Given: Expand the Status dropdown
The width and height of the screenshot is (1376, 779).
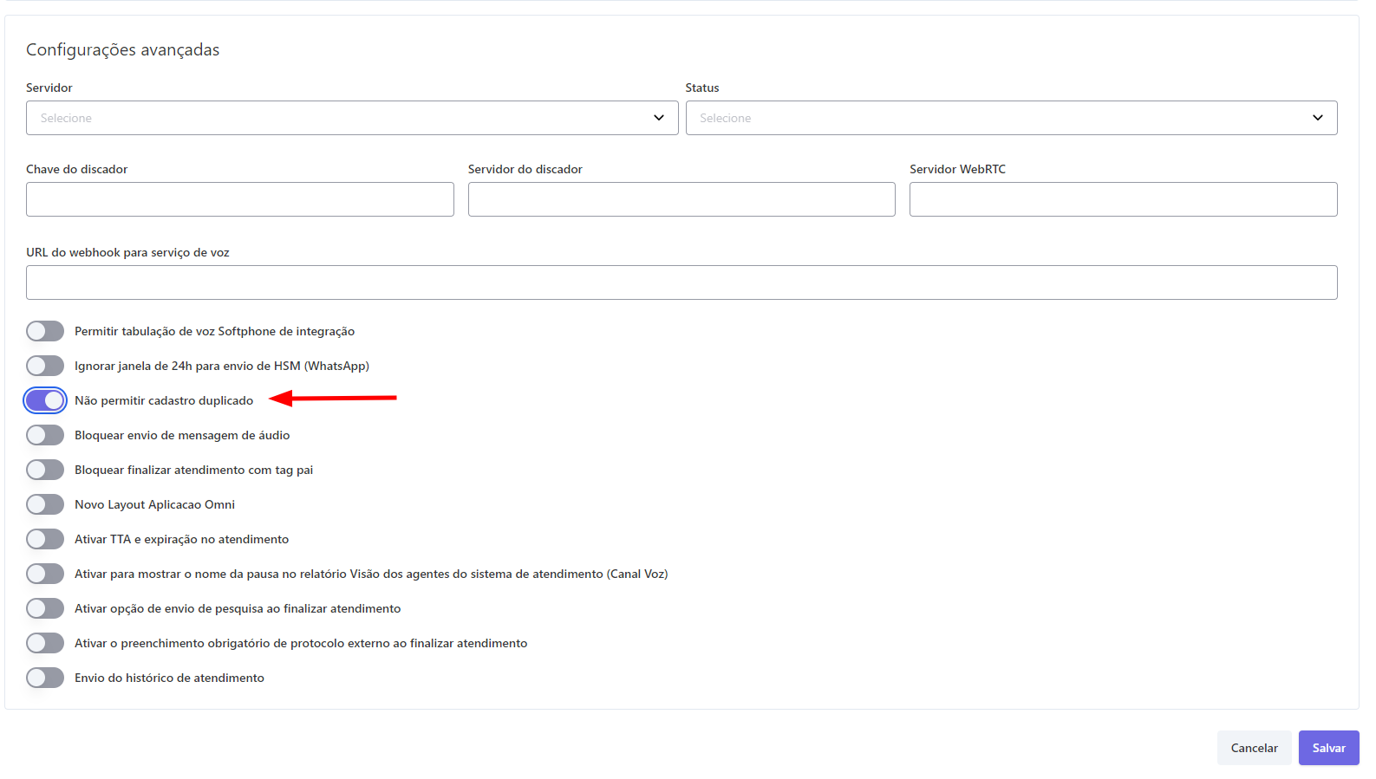Looking at the screenshot, I should point(1010,118).
